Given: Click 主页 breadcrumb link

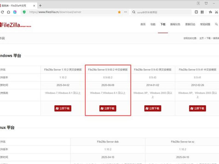Looking at the screenshot, I should (x=201, y=38).
